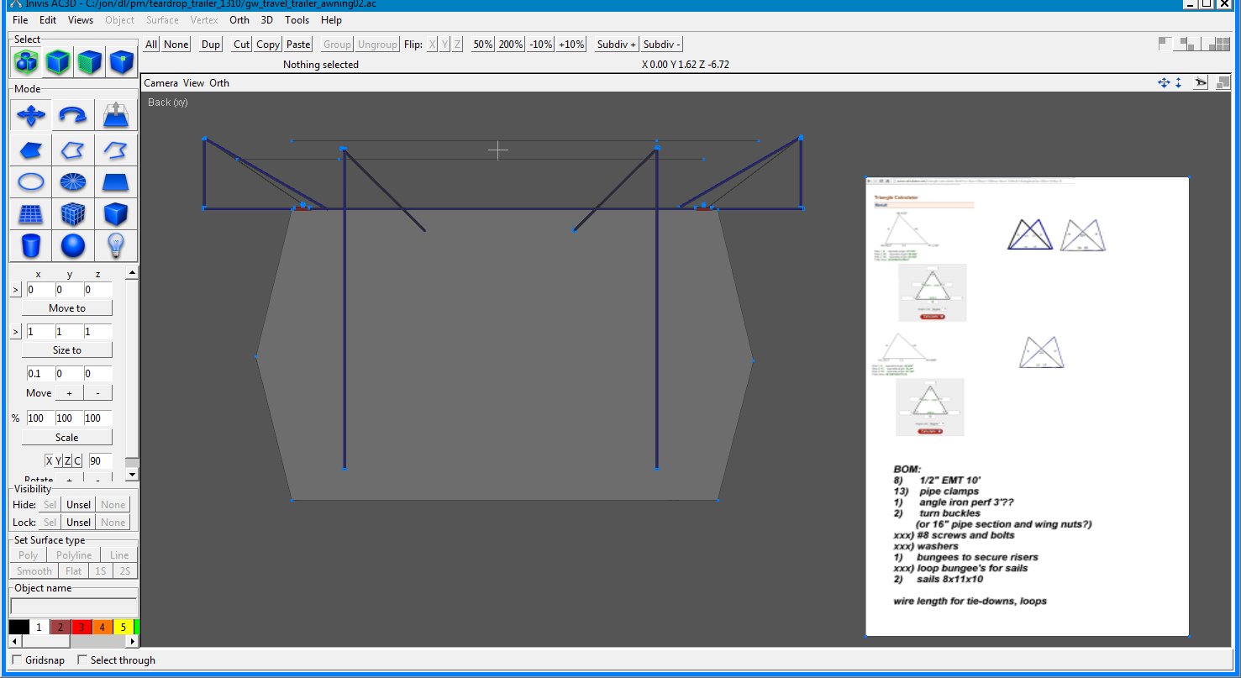This screenshot has width=1241, height=678.
Task: Switch to single-view window layout icon
Action: 1165,44
